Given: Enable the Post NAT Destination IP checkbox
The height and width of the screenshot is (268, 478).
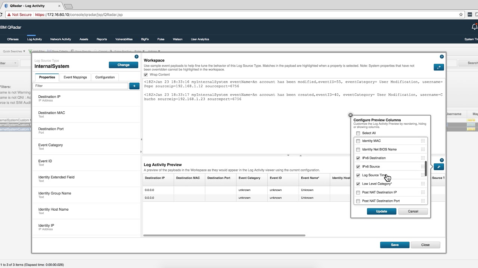Looking at the screenshot, I should tap(358, 192).
